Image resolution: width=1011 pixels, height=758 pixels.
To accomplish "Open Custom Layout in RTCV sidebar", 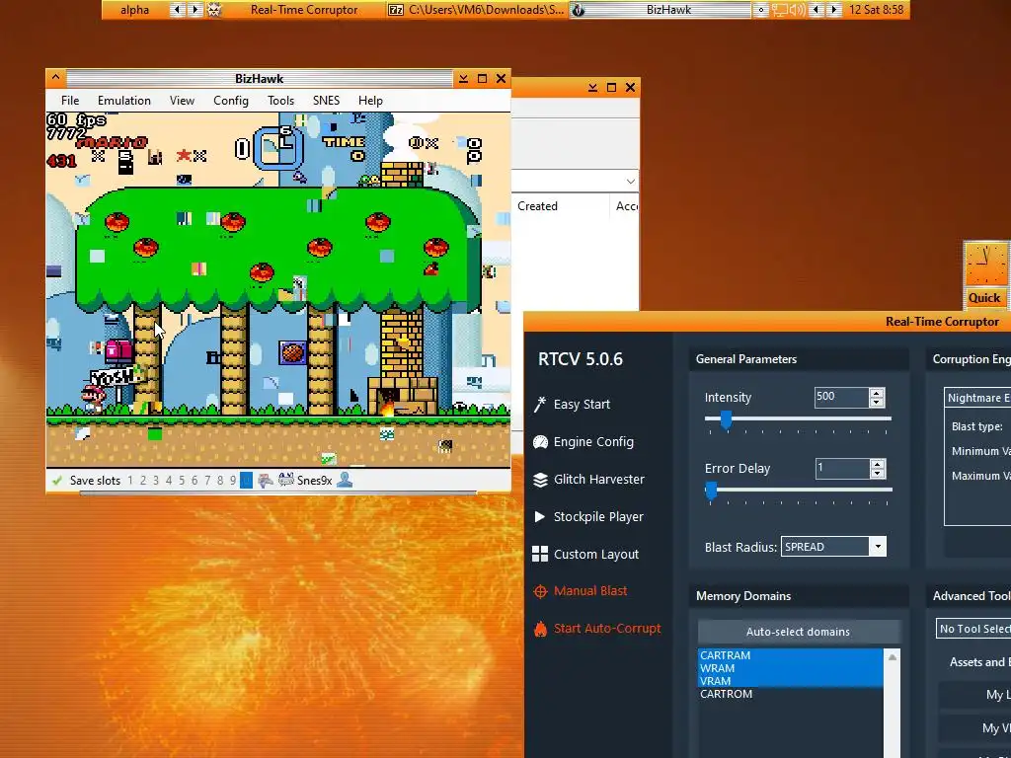I will (x=585, y=554).
